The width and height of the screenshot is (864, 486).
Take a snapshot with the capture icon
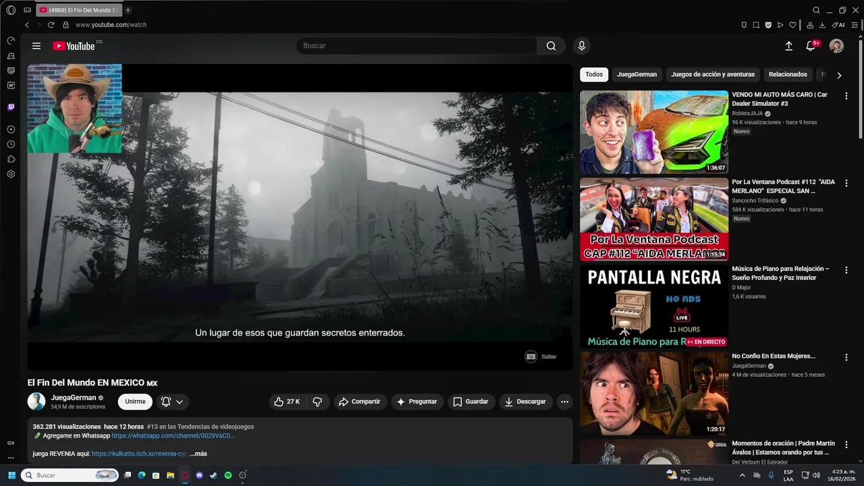click(x=756, y=25)
